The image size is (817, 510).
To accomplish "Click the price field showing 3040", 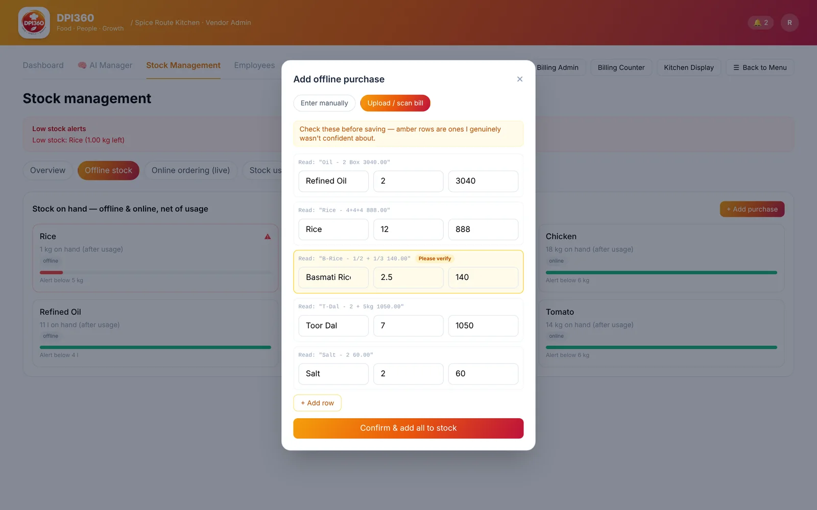I will [x=483, y=181].
